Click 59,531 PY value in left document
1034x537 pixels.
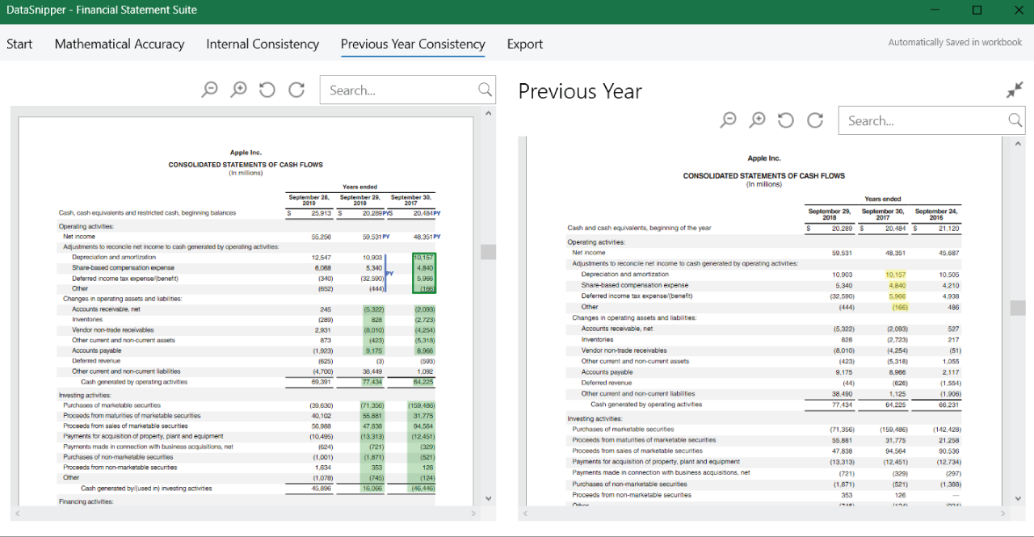coord(376,237)
